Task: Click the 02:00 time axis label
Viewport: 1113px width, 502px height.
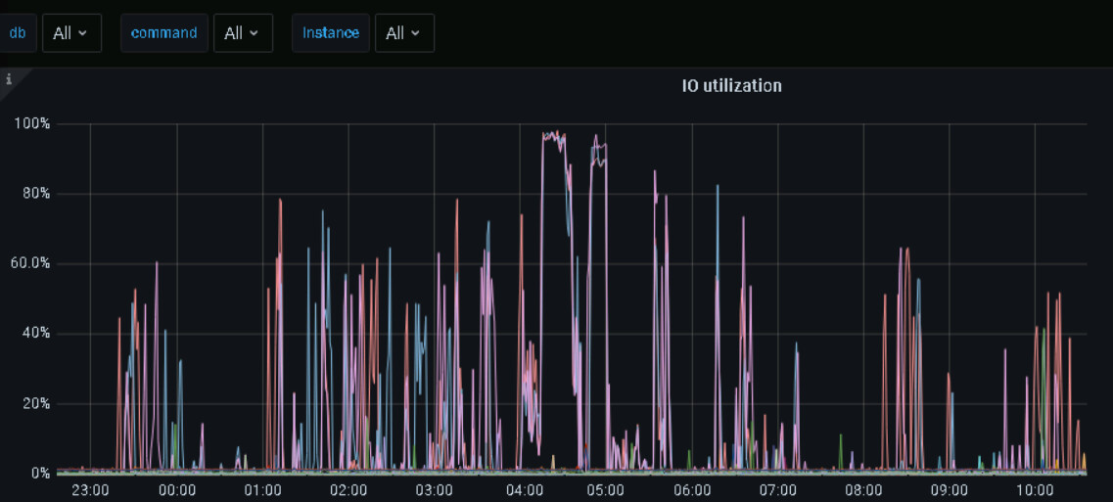Action: coord(348,490)
